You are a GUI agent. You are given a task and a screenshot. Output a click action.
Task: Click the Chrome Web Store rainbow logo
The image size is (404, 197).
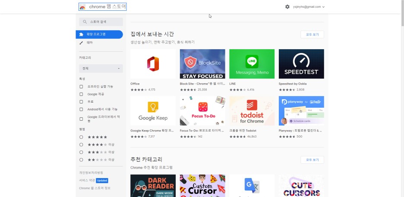coord(82,7)
